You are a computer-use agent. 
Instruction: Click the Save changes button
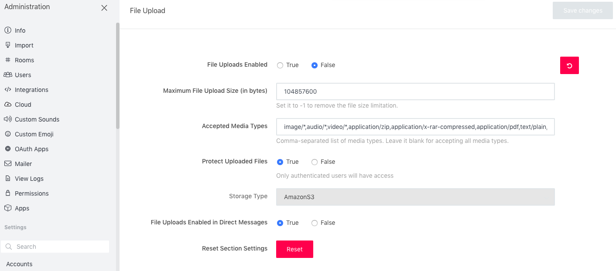583,10
